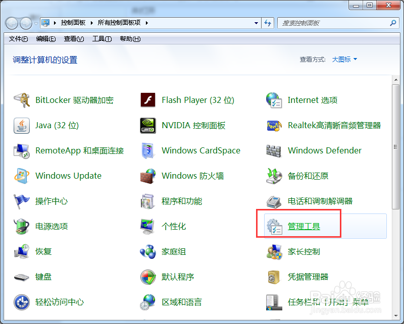Open the 电源选项 link text
This screenshot has width=404, height=324.
52,227
